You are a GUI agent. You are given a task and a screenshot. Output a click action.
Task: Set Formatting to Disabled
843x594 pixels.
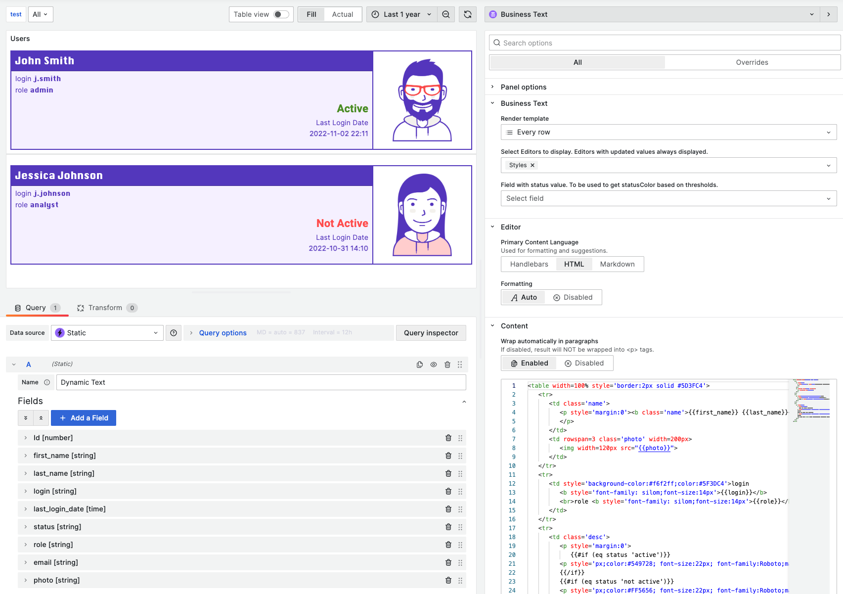click(x=573, y=297)
